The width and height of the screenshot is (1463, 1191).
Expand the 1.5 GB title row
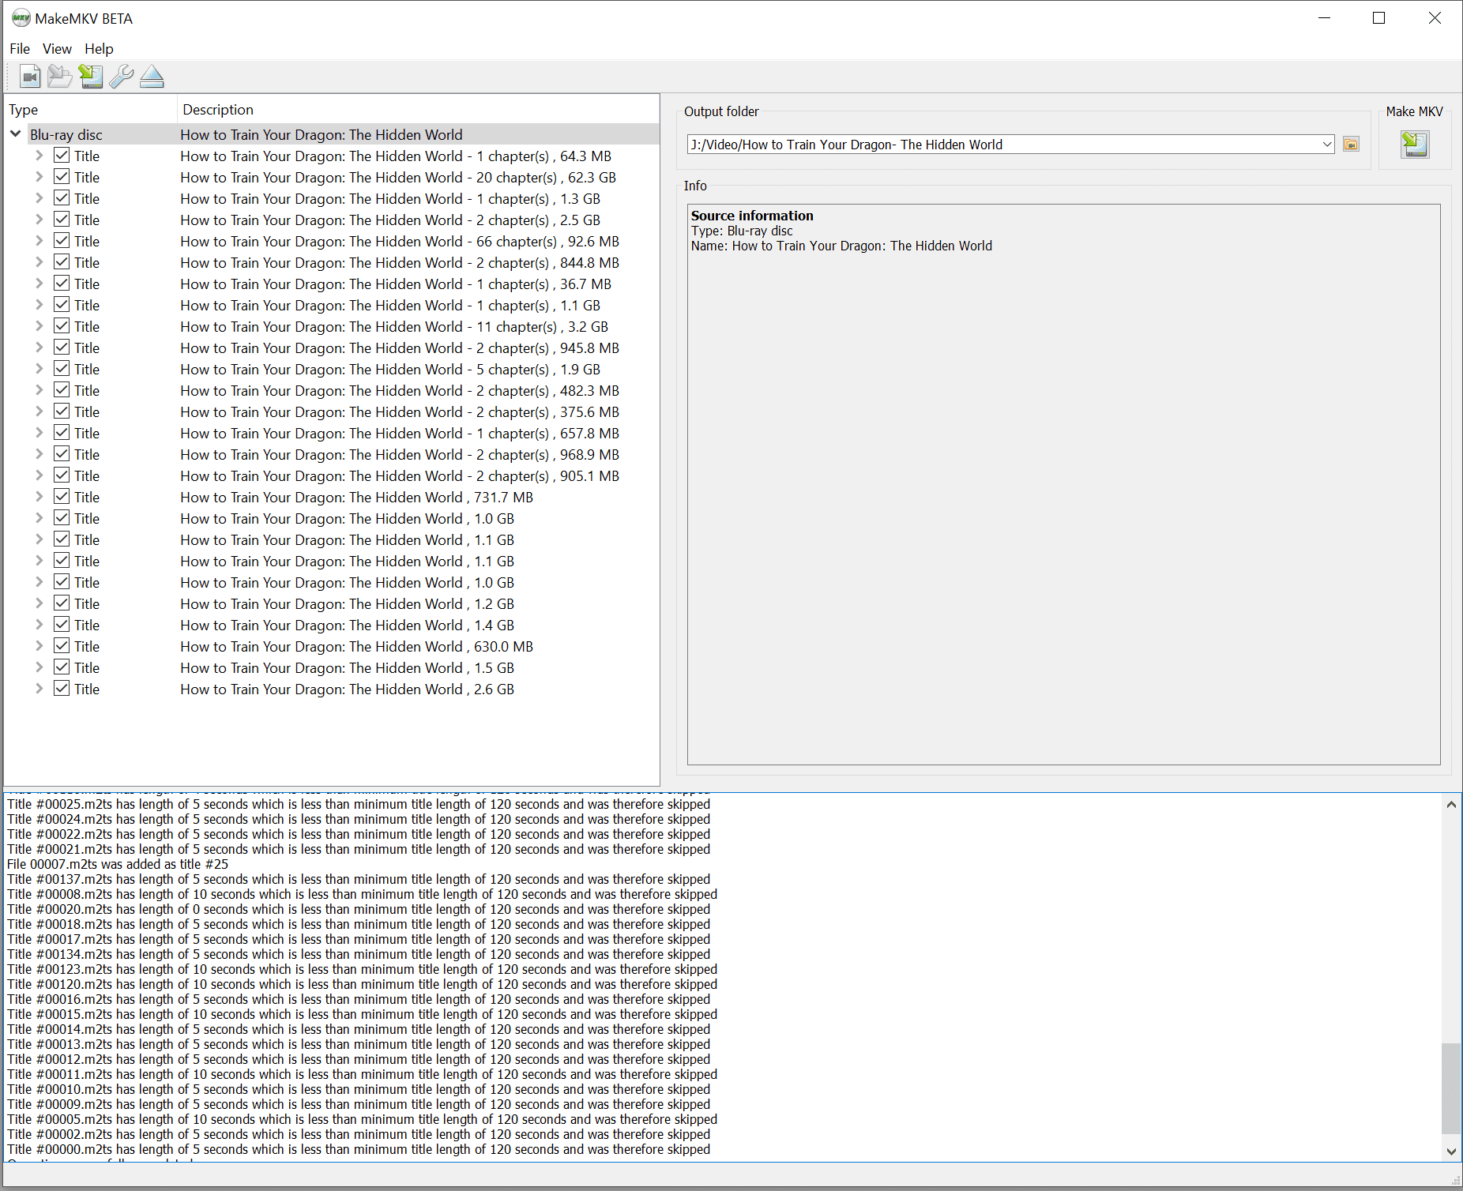coord(39,667)
